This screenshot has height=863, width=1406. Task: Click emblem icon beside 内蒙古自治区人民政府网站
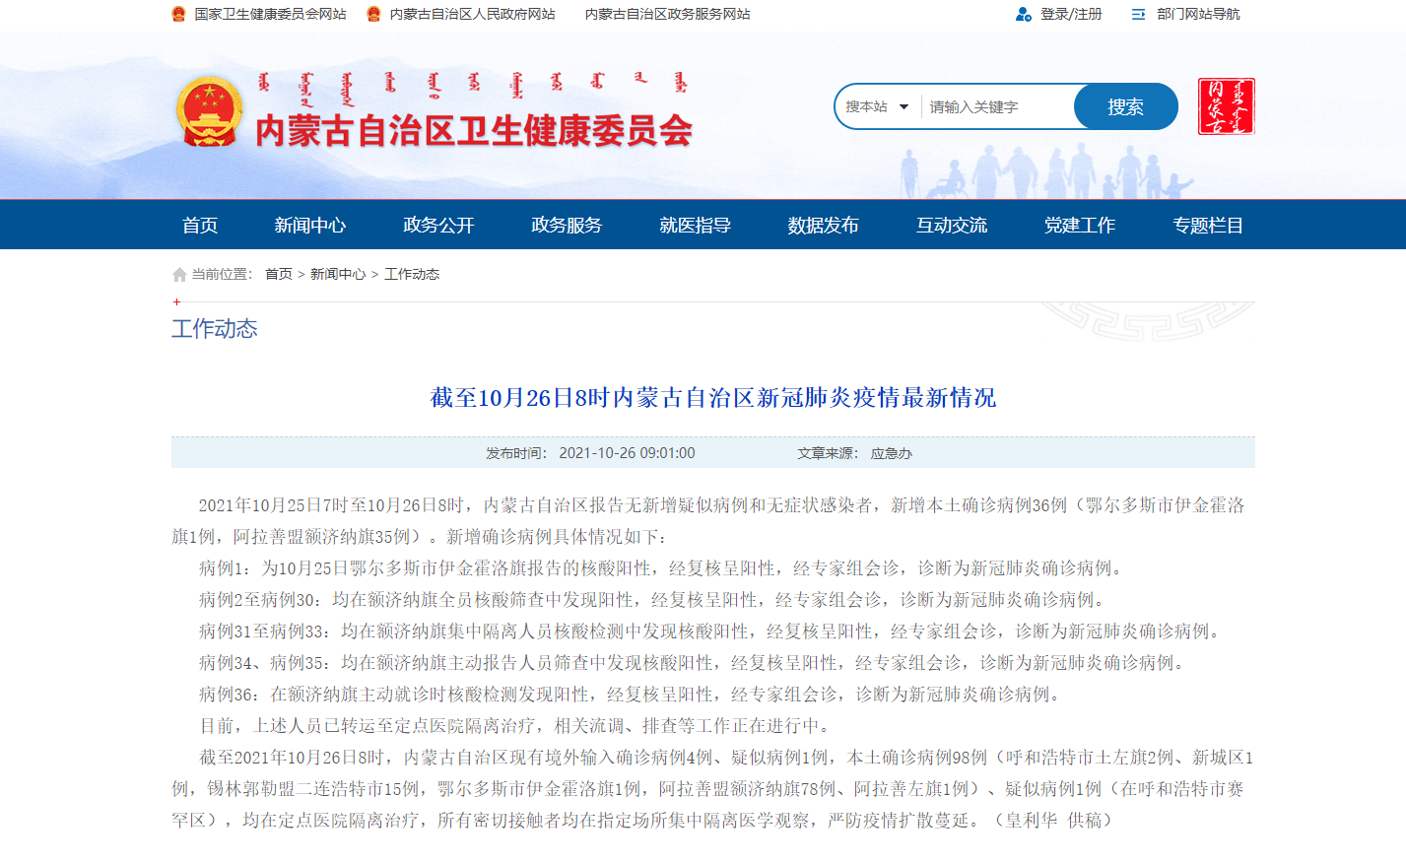[x=373, y=14]
